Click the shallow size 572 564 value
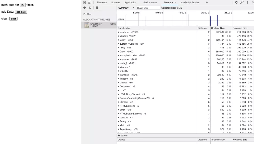 pos(220,32)
